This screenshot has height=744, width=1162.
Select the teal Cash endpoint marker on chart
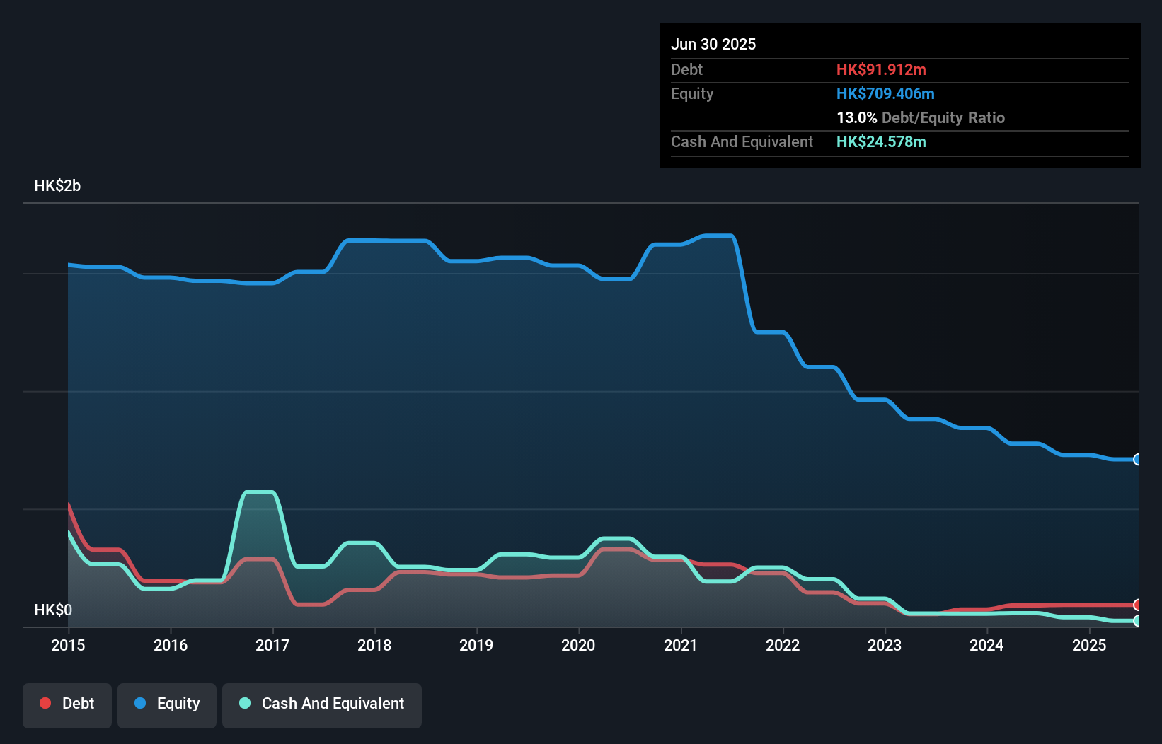(x=1137, y=620)
